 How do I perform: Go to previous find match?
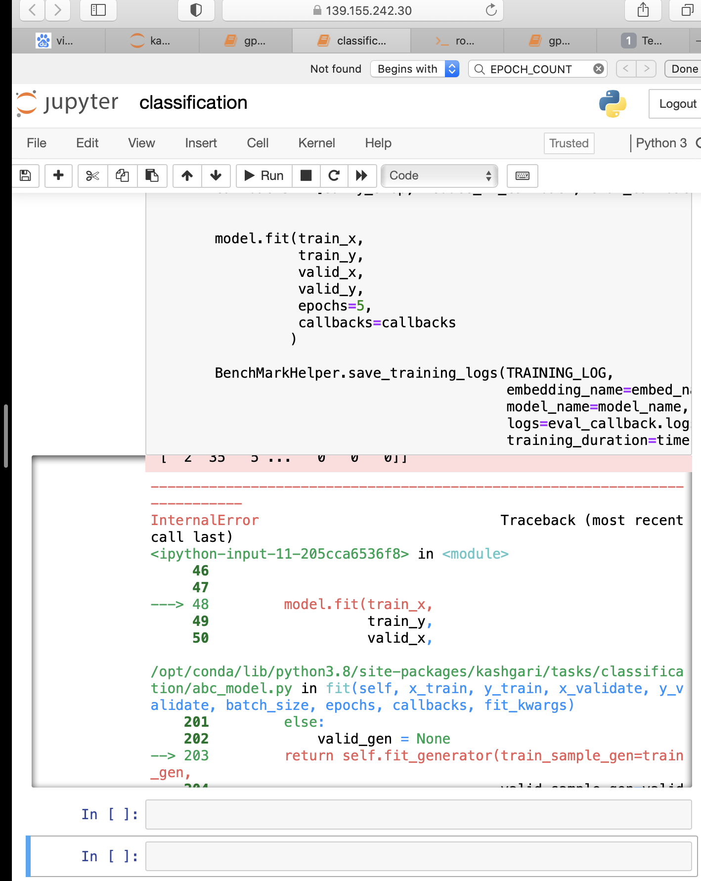626,69
